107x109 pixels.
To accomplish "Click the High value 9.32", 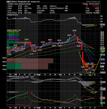I will tap(20, 8).
